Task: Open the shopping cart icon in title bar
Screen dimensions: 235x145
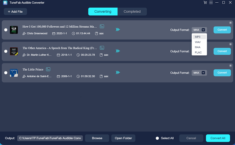Action: point(205,3)
